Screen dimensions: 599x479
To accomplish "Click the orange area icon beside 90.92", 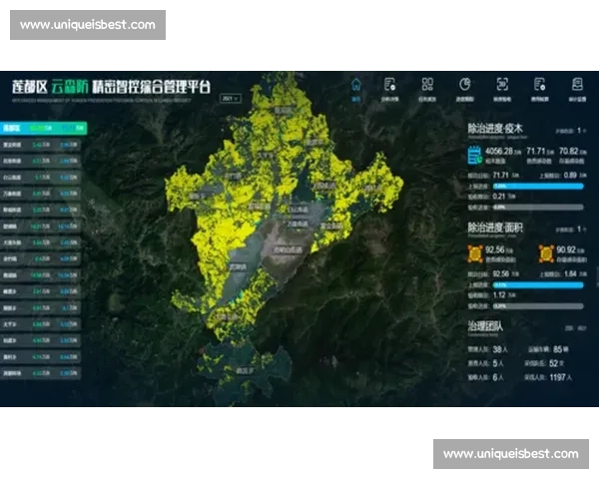I will click(546, 253).
